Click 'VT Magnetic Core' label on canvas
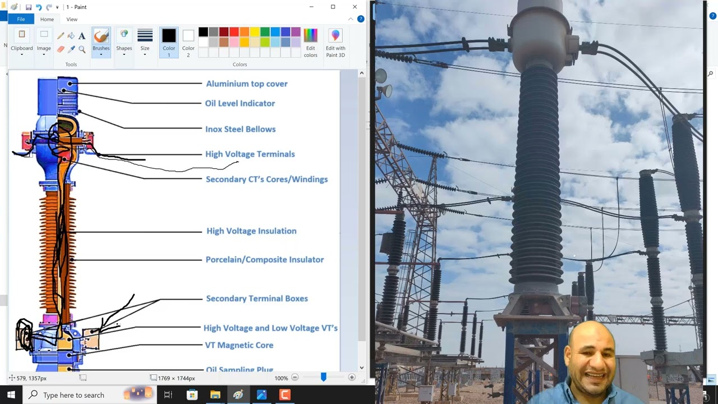This screenshot has height=404, width=718. pyautogui.click(x=240, y=345)
